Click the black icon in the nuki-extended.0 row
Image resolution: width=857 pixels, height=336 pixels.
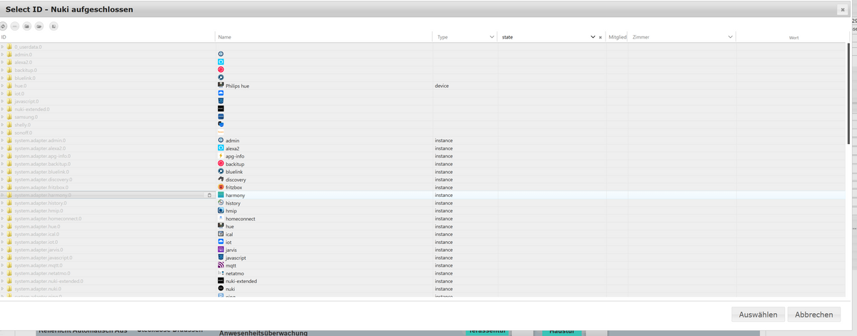[x=221, y=109]
